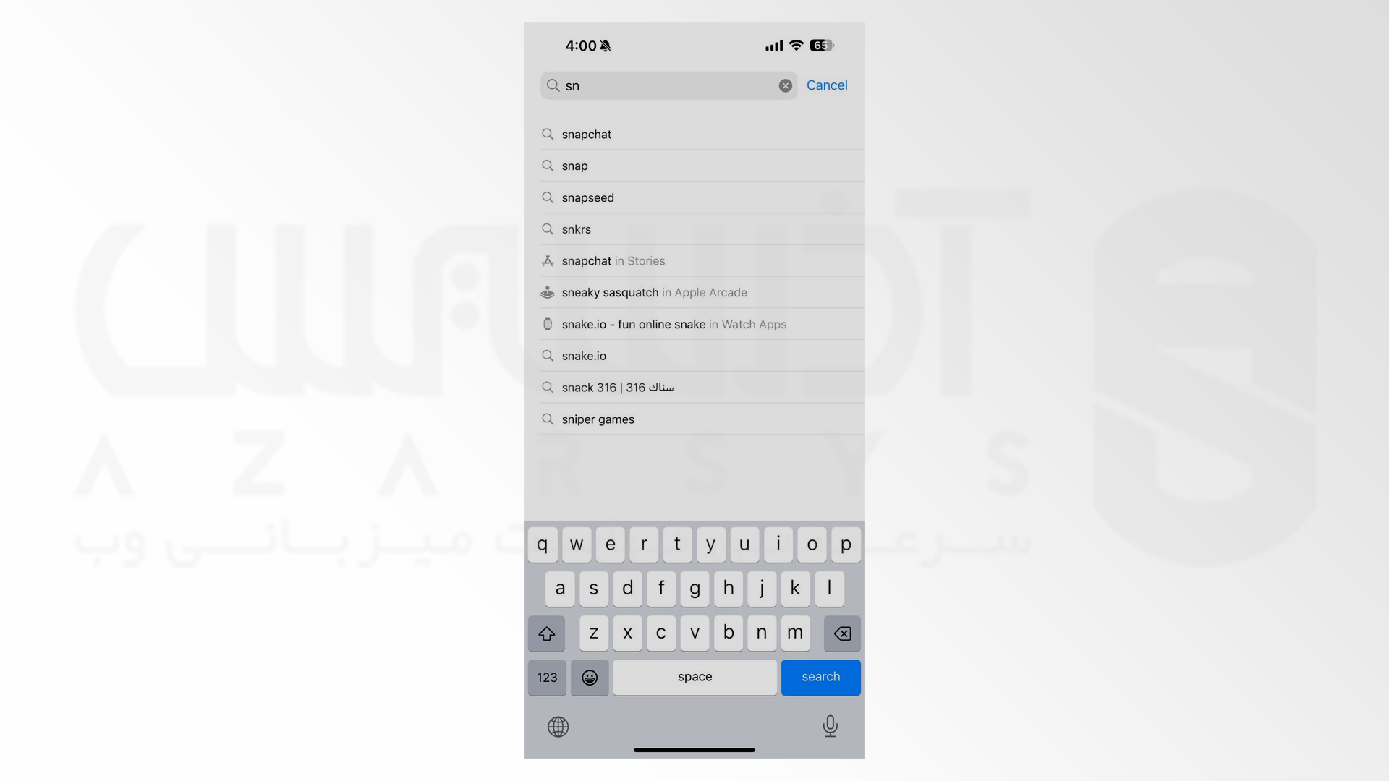Screen dimensions: 1389x781
Task: Tap Cancel to dismiss search
Action: click(826, 85)
